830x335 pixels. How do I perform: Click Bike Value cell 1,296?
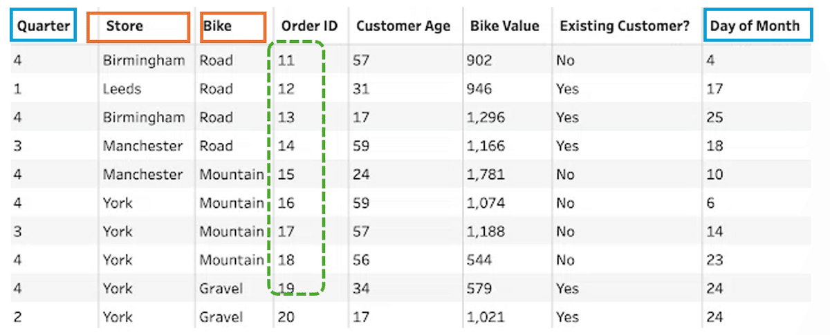tap(486, 117)
